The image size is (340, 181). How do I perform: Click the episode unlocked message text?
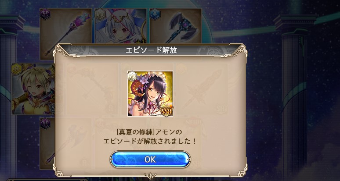point(150,136)
